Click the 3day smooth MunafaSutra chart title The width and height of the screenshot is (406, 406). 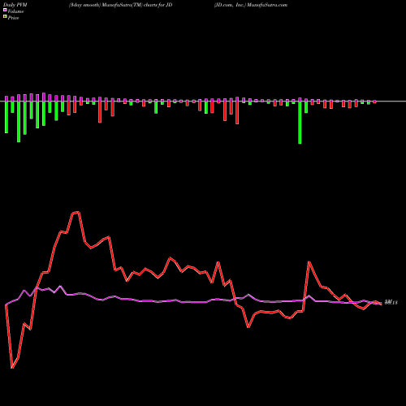pos(120,5)
